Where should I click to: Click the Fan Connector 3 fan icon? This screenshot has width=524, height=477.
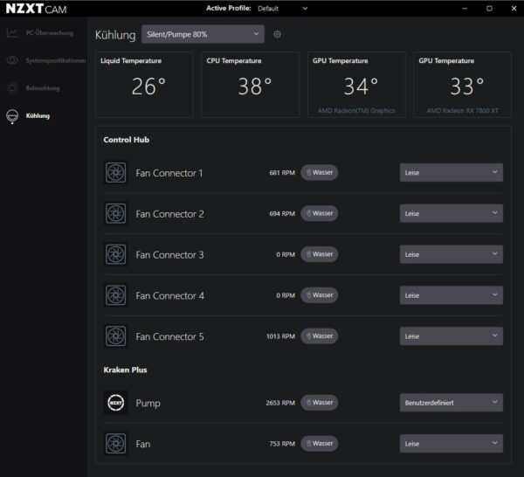click(x=115, y=254)
